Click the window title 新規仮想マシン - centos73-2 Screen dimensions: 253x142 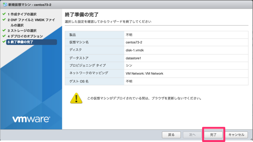30,5
